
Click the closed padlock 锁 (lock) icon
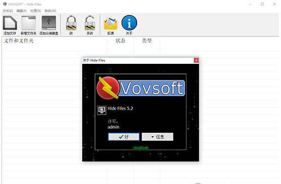click(71, 23)
